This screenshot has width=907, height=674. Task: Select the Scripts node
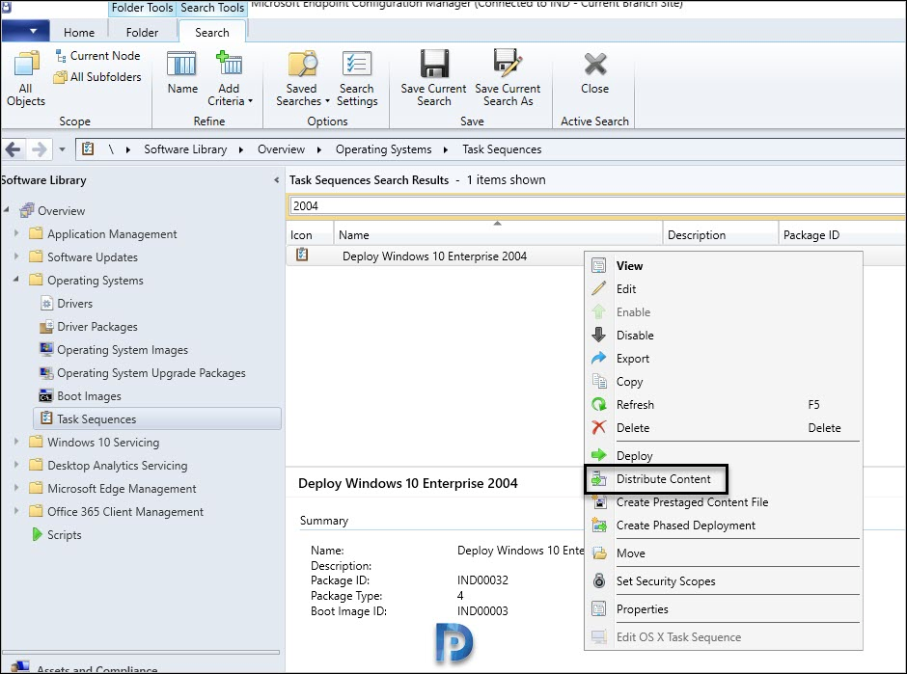pos(57,535)
